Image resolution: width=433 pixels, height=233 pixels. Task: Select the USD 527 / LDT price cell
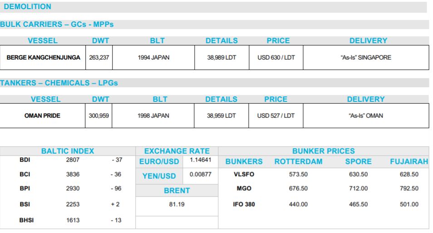[x=276, y=116]
